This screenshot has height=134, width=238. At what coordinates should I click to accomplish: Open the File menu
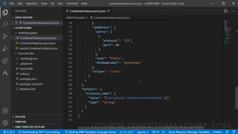tap(12, 3)
